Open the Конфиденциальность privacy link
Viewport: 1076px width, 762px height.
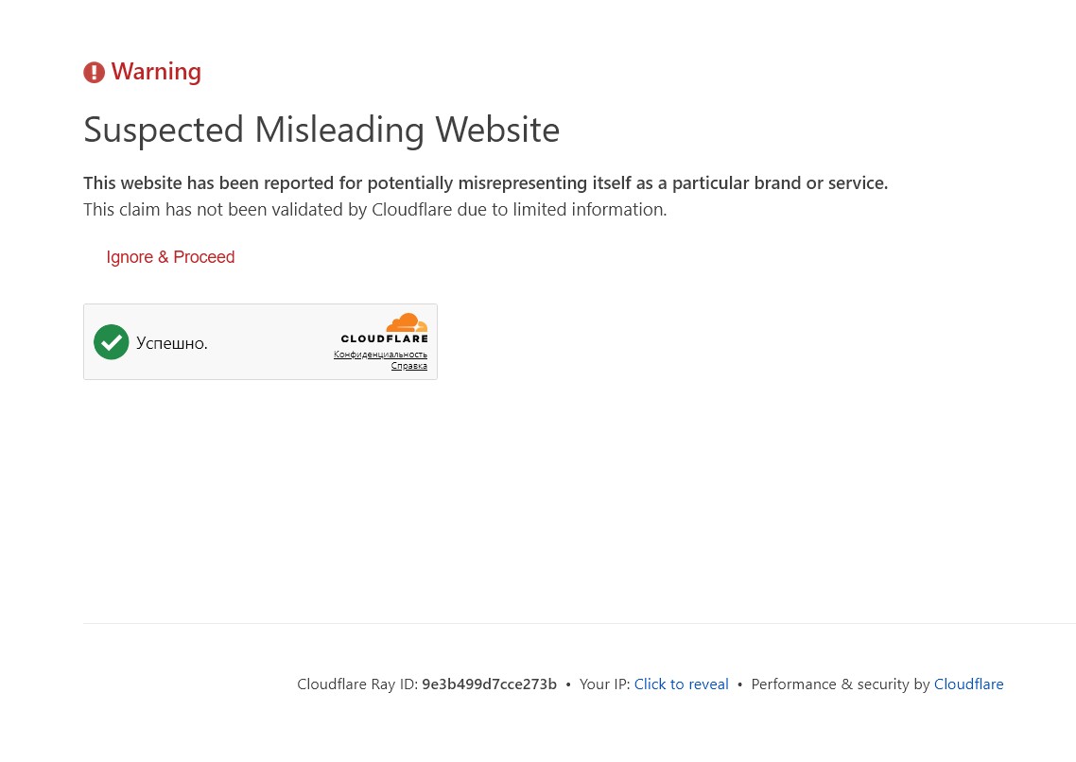click(380, 355)
